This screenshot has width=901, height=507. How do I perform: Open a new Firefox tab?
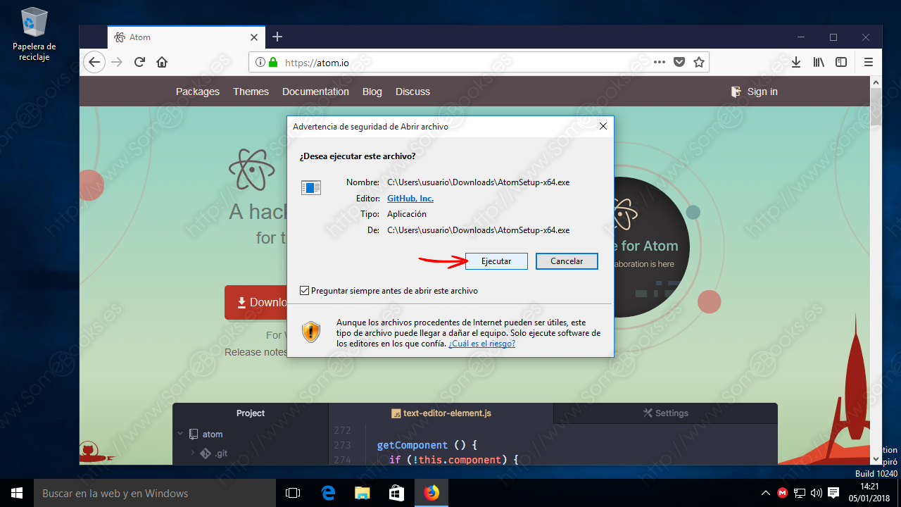pyautogui.click(x=277, y=37)
